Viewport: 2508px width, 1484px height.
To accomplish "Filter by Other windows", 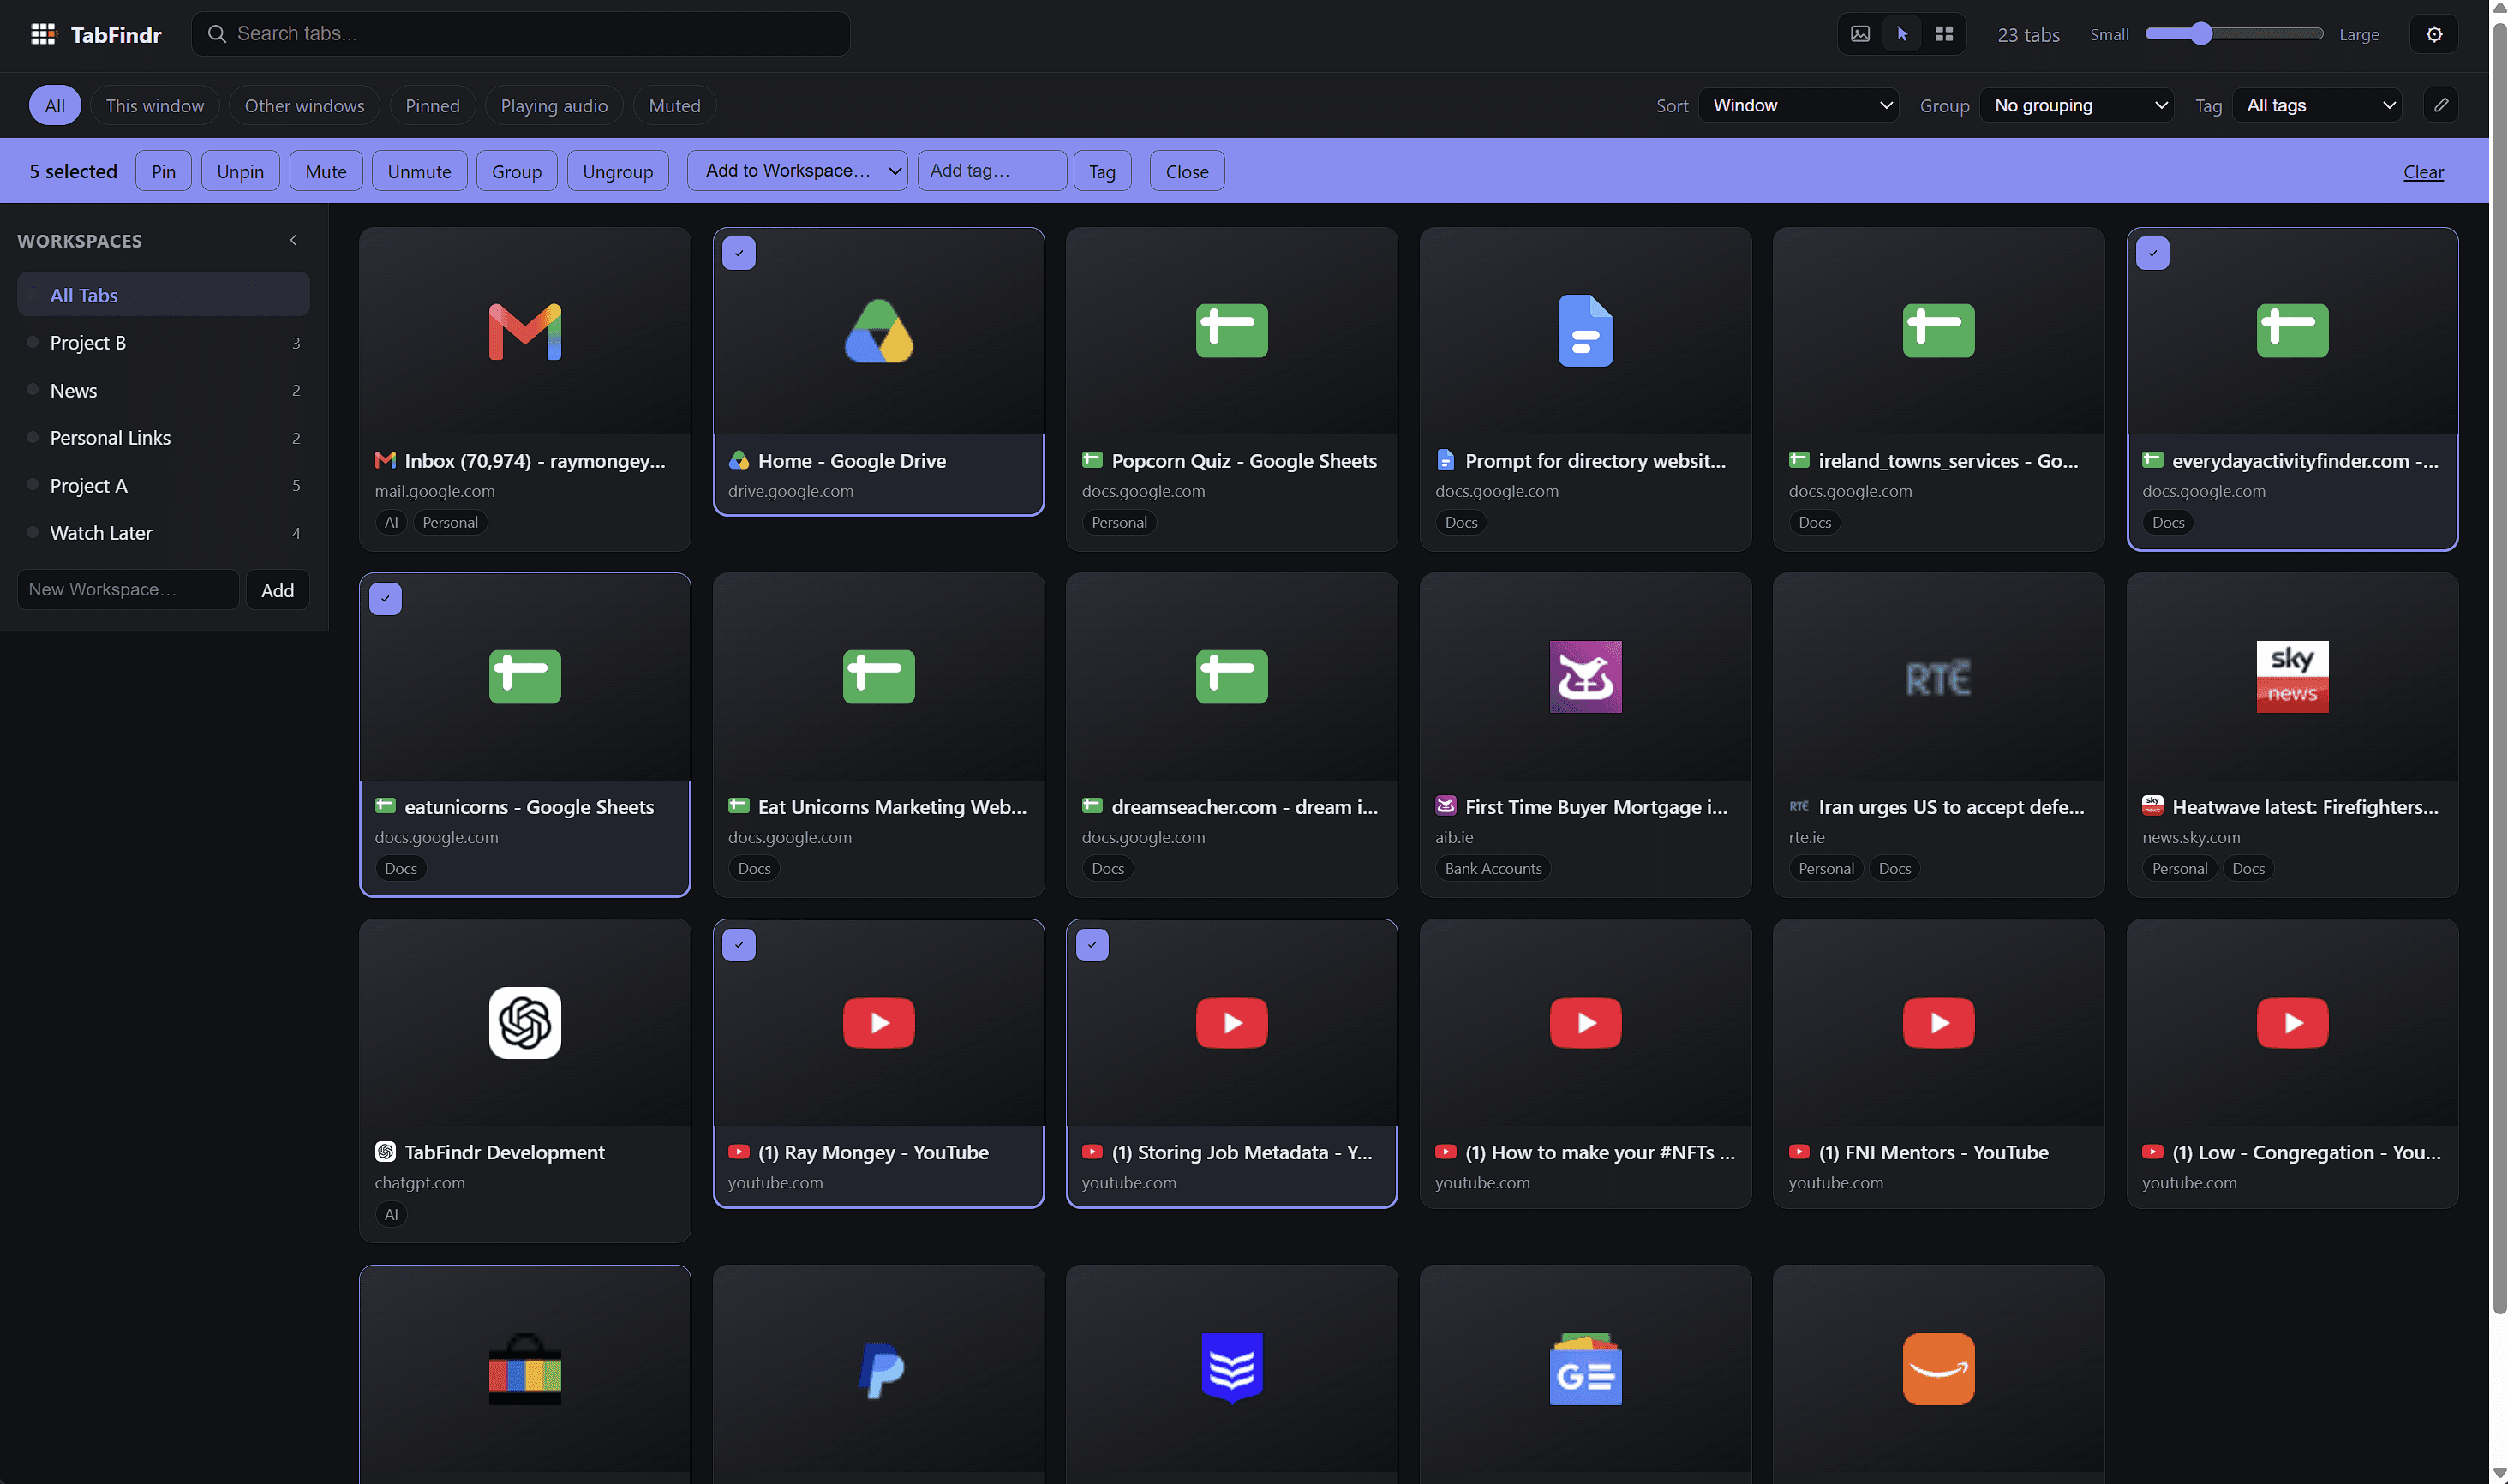I will pyautogui.click(x=304, y=105).
